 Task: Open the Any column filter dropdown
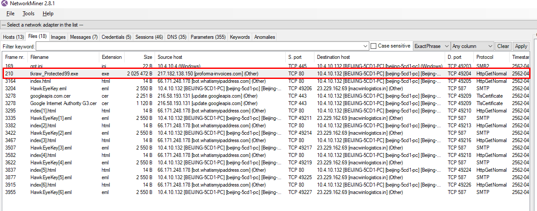[x=472, y=46]
